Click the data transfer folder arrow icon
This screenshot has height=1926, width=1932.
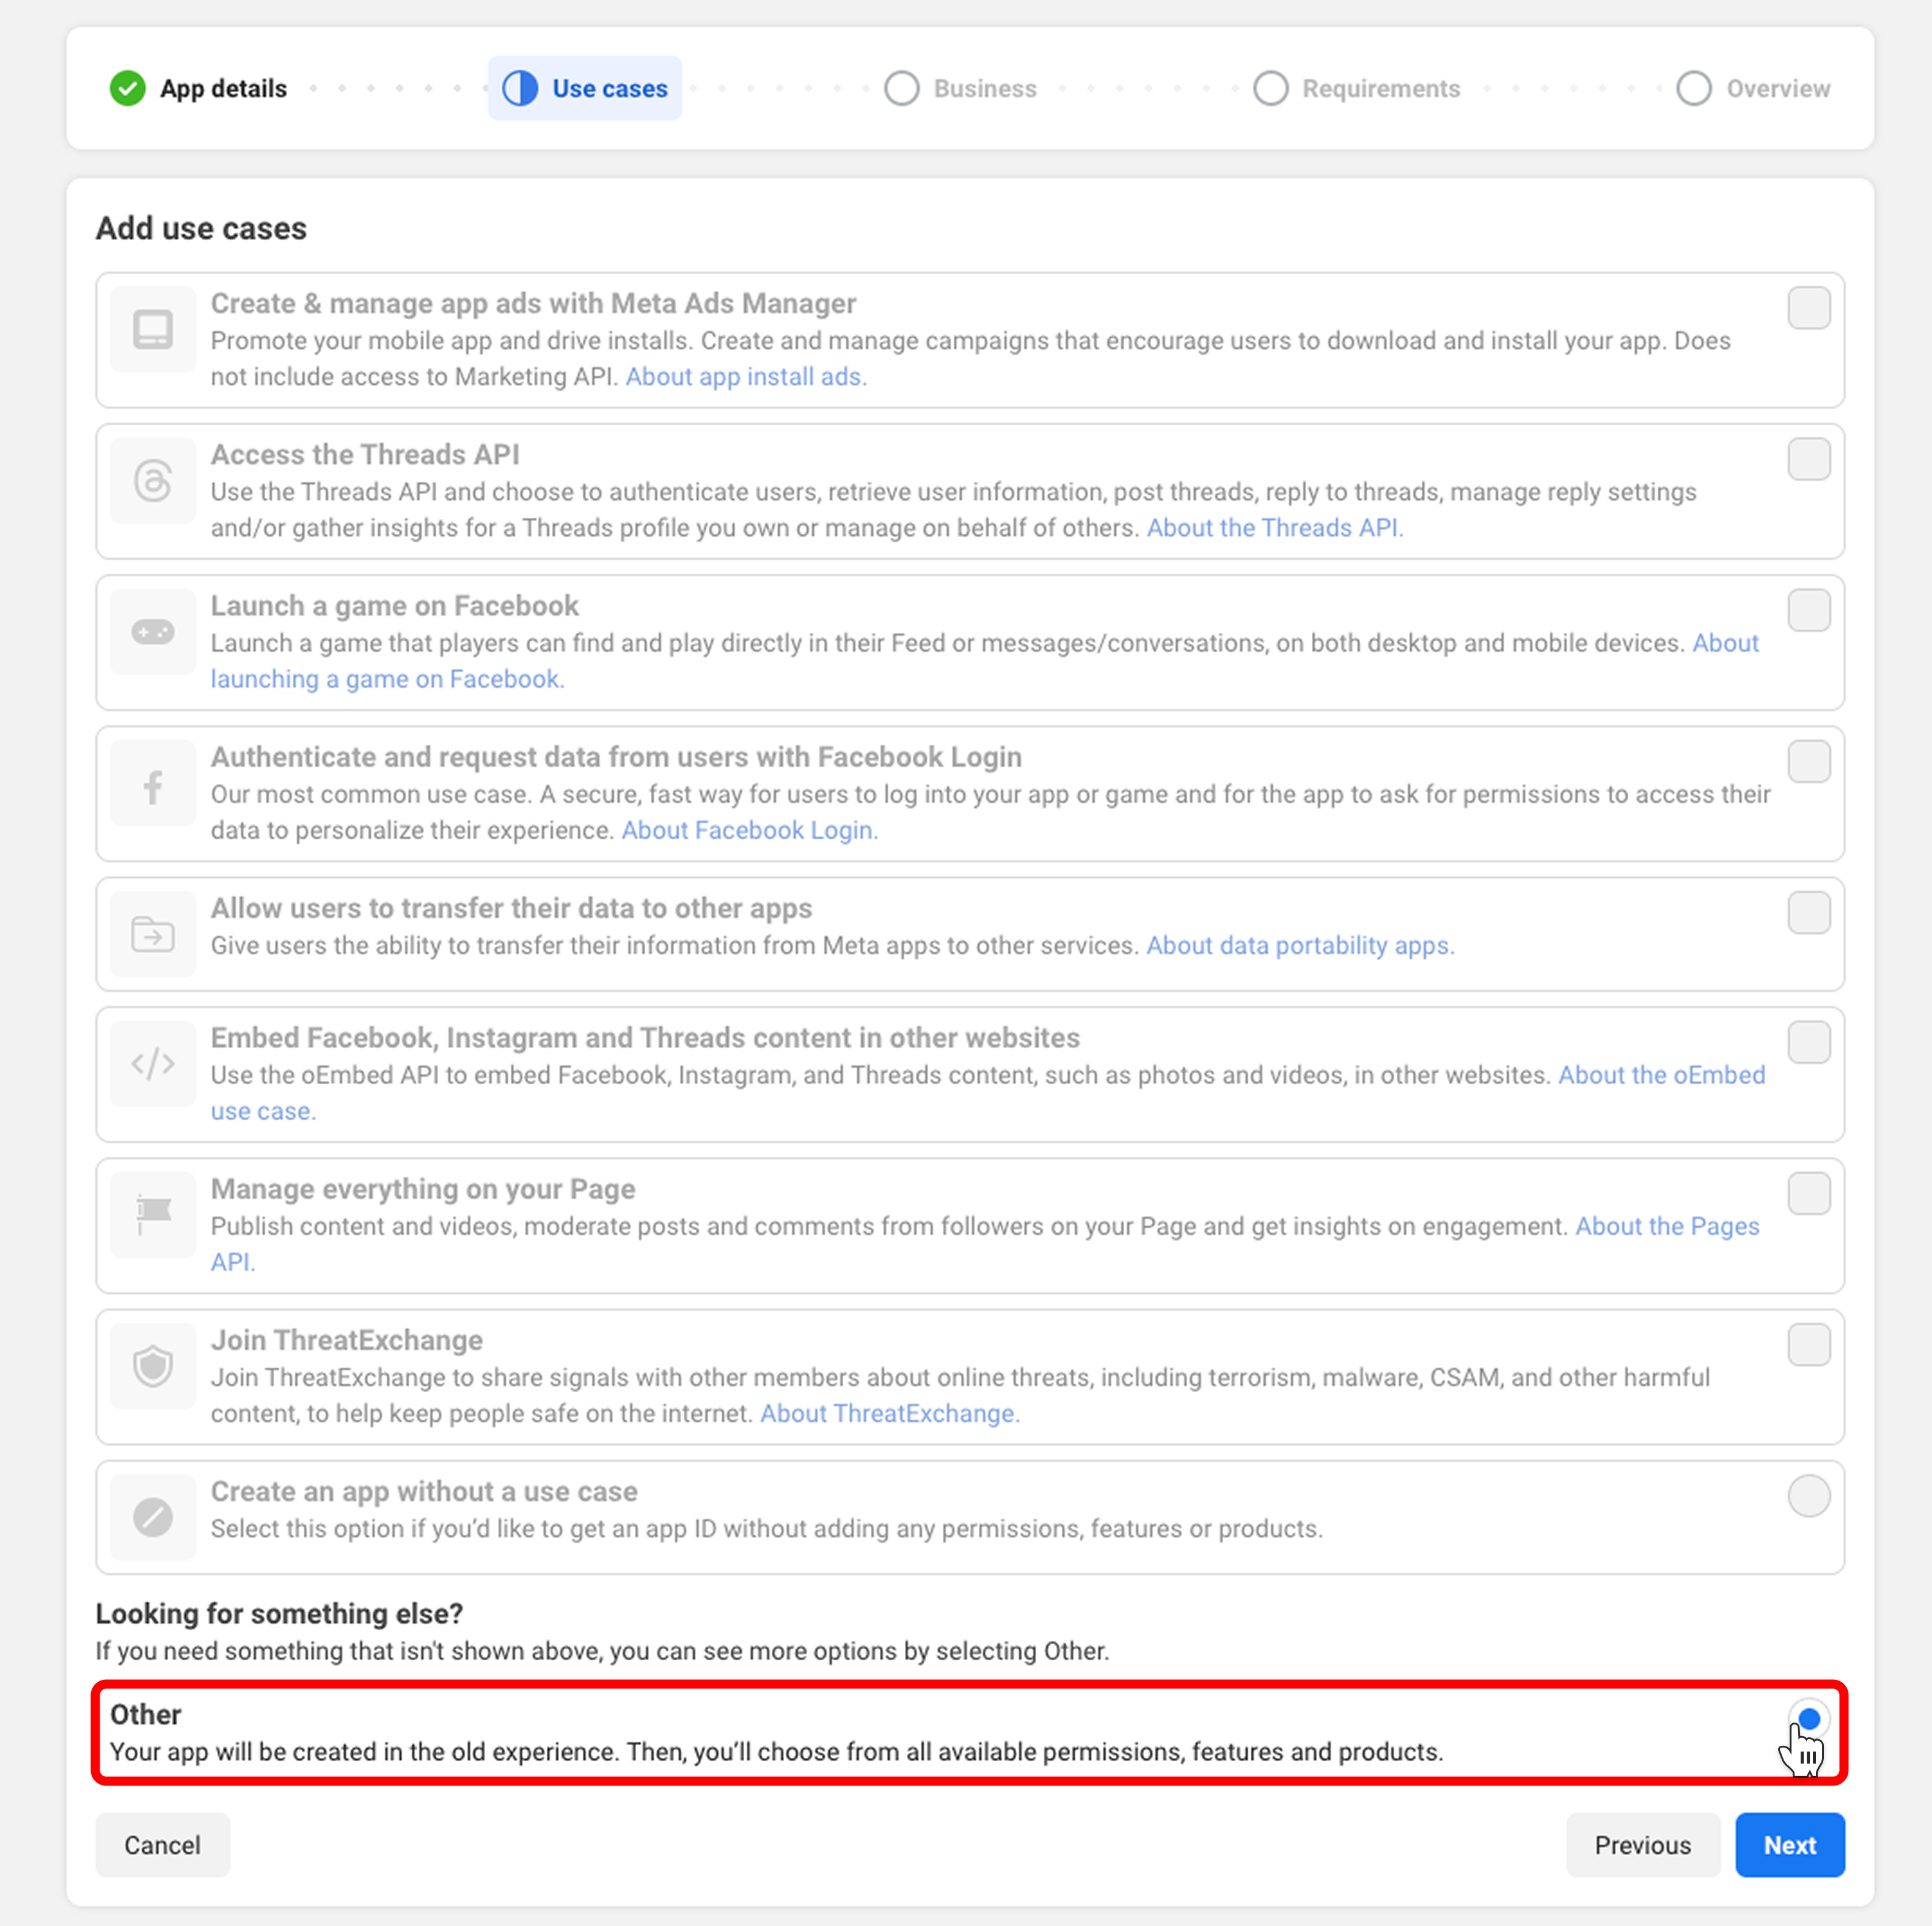pyautogui.click(x=153, y=933)
